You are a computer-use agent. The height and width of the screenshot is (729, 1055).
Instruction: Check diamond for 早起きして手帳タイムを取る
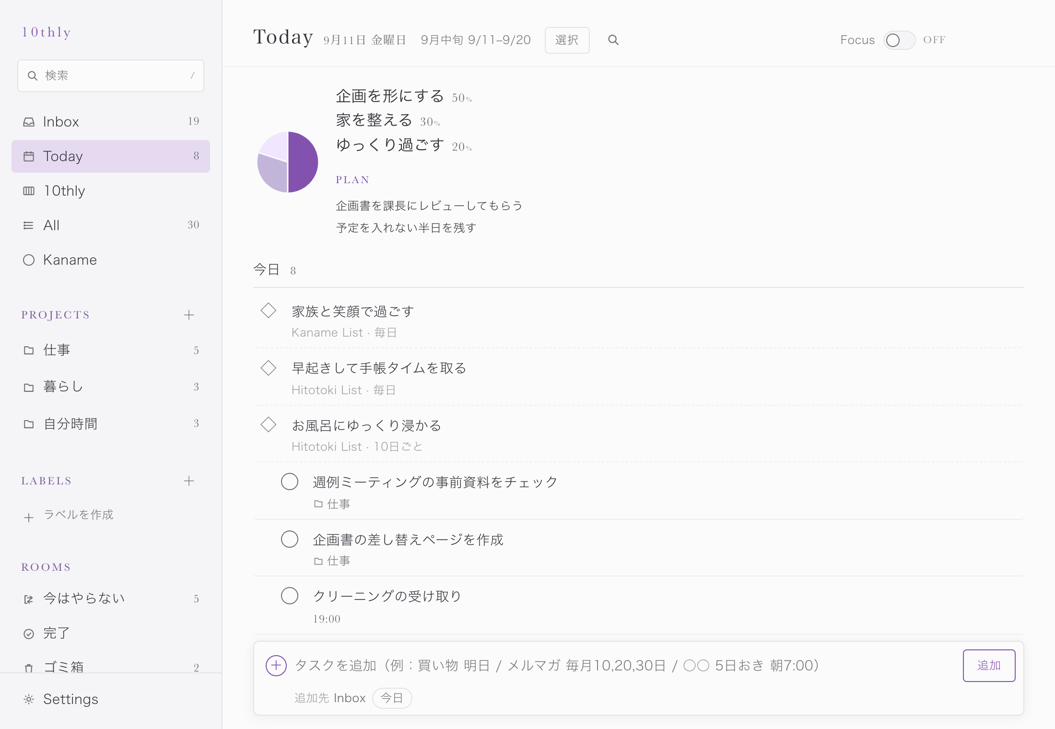[x=269, y=368]
